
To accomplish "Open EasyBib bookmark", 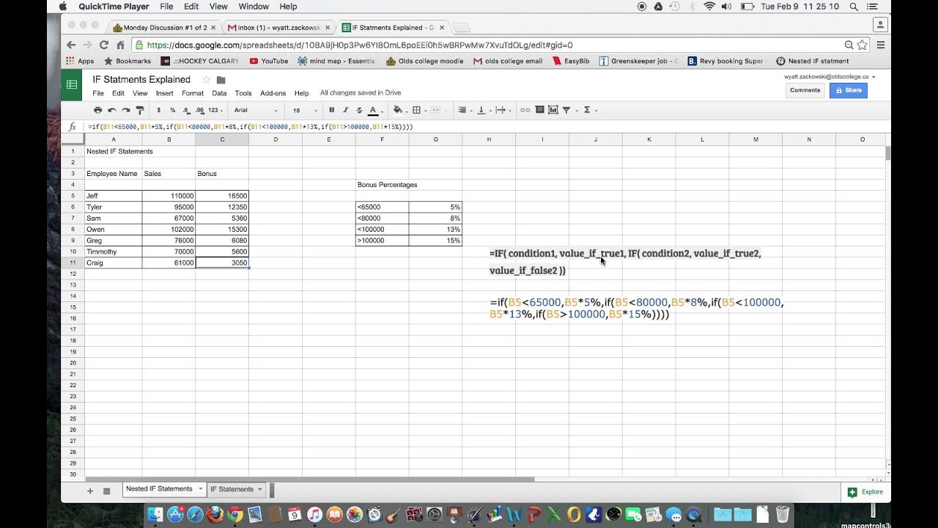I will (570, 61).
